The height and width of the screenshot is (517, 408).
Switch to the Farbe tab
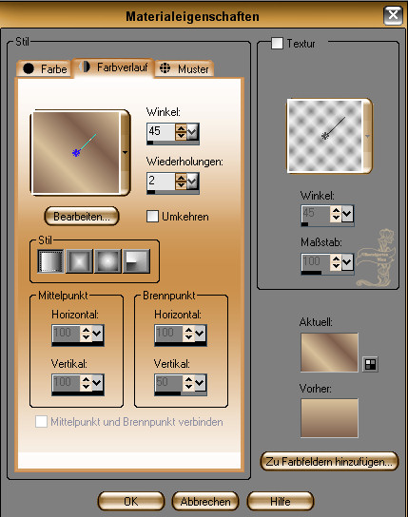pyautogui.click(x=44, y=69)
